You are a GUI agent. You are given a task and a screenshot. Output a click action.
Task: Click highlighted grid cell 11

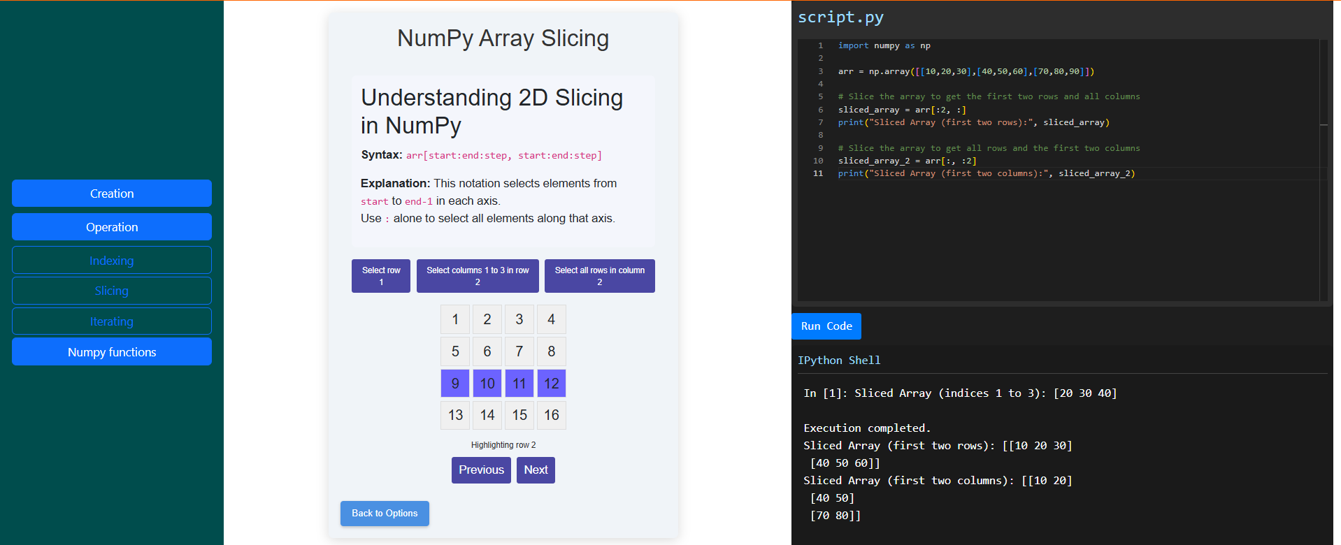pyautogui.click(x=519, y=384)
